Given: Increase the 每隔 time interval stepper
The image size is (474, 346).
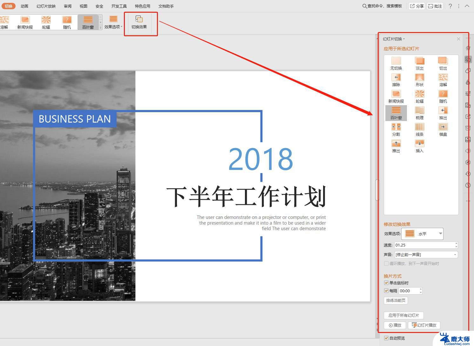Looking at the screenshot, I should (x=421, y=289).
